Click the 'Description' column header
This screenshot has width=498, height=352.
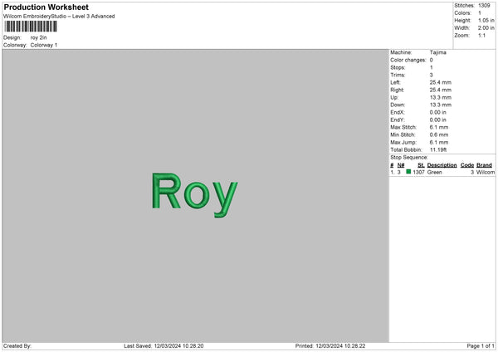coord(442,165)
